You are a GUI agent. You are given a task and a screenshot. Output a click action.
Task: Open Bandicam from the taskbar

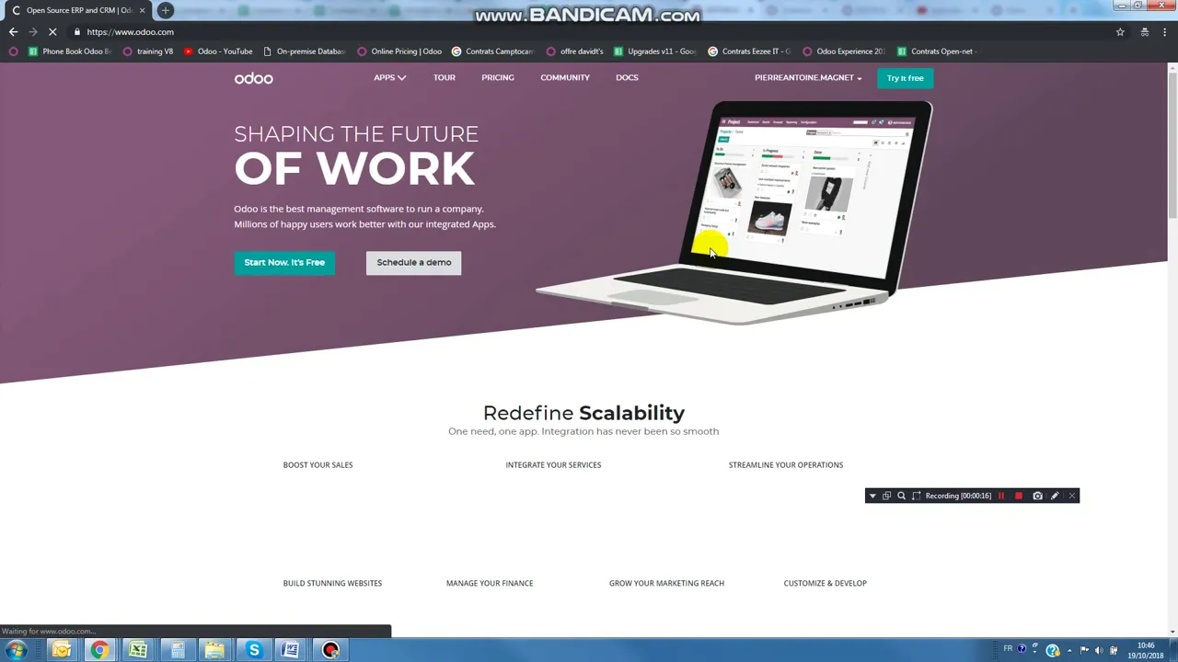tap(330, 650)
